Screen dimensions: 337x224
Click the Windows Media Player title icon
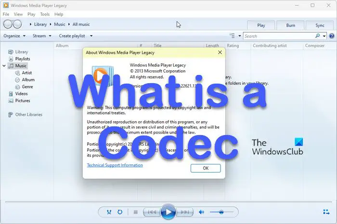[6, 5]
